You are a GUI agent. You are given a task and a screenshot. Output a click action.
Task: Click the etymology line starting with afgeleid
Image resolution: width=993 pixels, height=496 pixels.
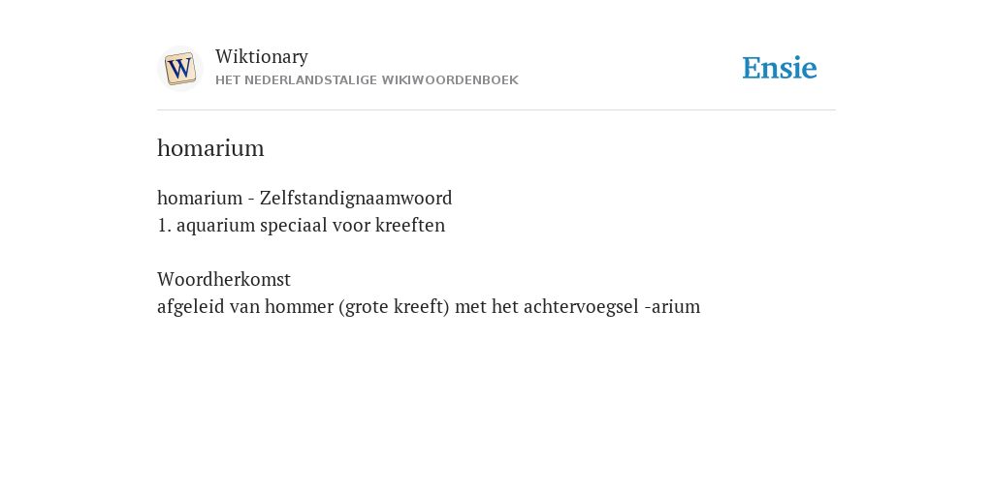[429, 307]
